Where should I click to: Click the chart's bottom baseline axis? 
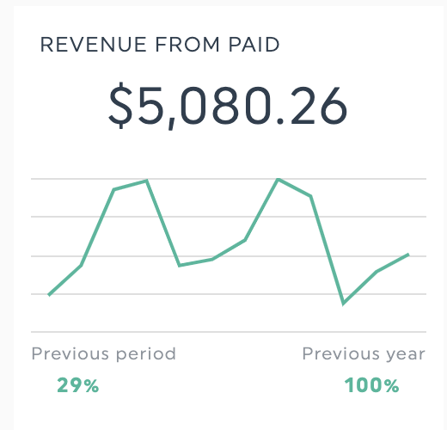tap(229, 332)
